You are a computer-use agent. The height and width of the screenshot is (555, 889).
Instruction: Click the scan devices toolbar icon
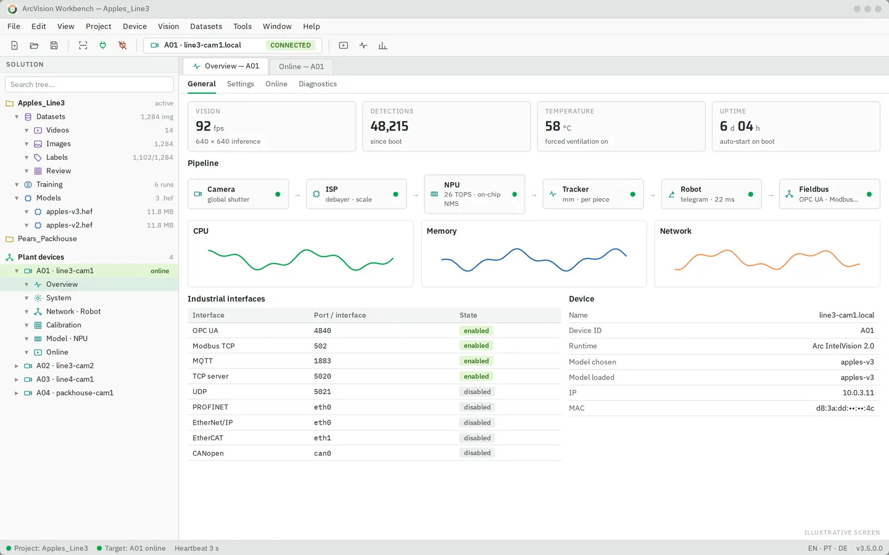[x=83, y=46]
